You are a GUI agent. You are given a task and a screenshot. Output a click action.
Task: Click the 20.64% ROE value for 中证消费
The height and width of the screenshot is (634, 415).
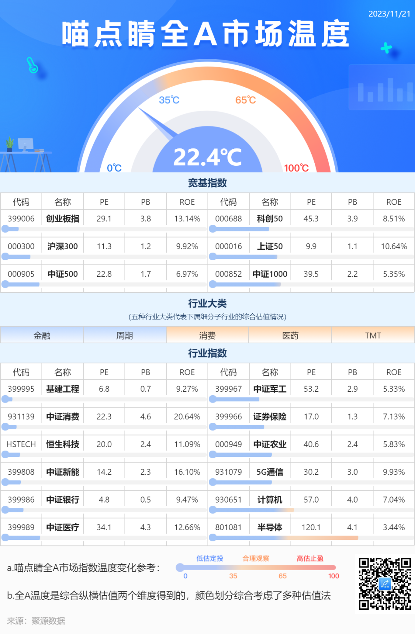coord(187,417)
